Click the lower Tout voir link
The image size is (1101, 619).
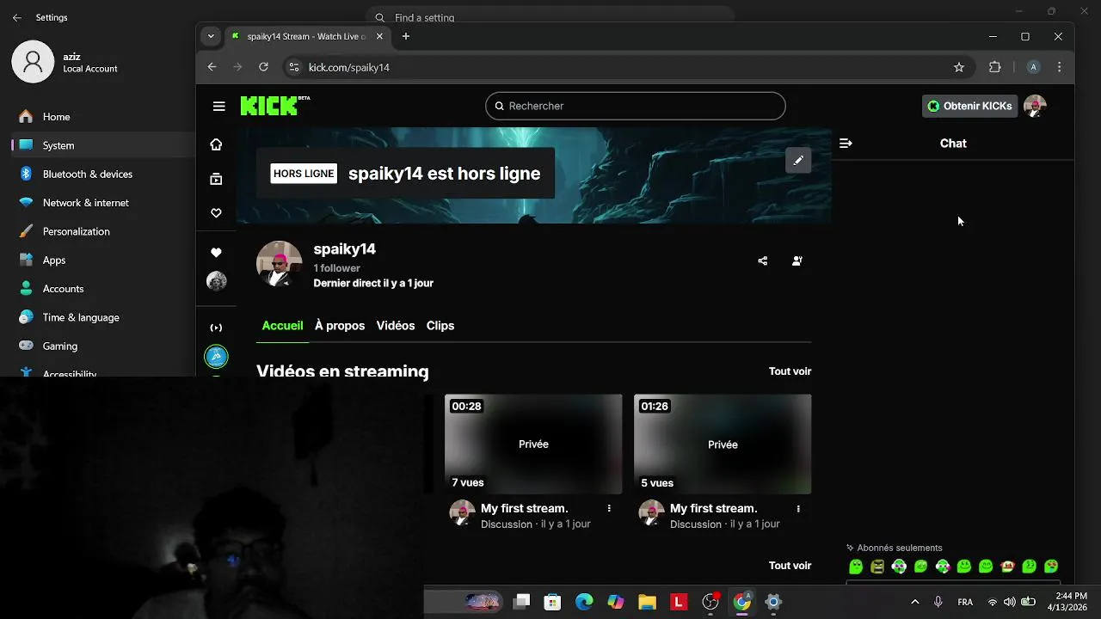coord(790,566)
